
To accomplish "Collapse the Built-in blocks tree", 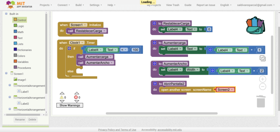I will (x=6, y=14).
